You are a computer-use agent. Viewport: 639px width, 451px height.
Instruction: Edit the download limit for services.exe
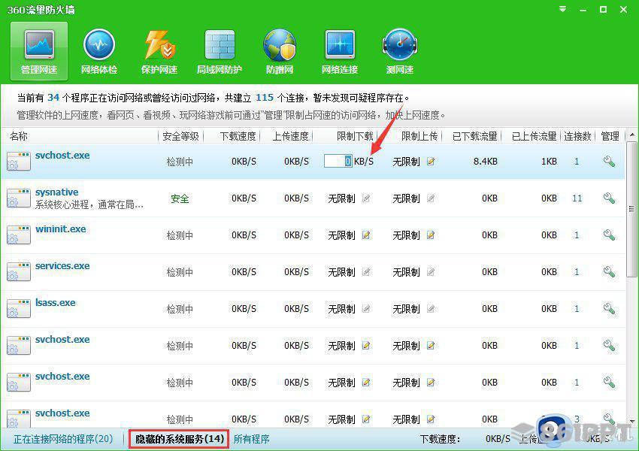366,272
